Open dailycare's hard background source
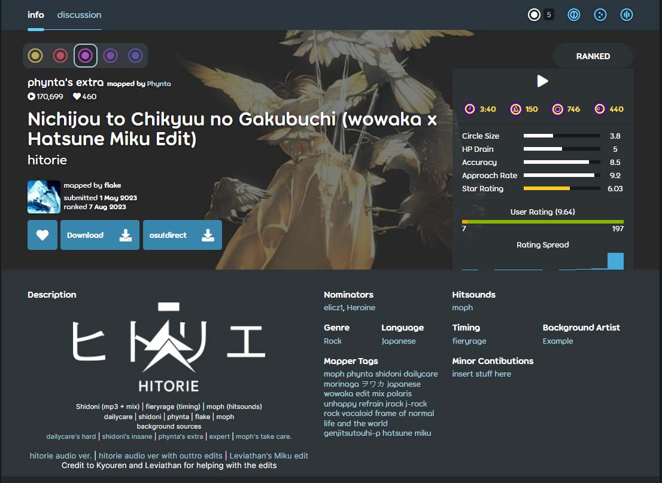This screenshot has height=483, width=662. click(x=71, y=436)
